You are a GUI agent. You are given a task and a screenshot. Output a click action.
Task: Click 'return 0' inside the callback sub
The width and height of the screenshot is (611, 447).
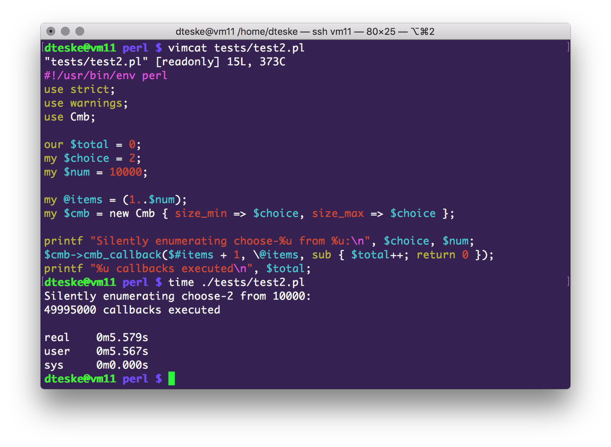(442, 255)
